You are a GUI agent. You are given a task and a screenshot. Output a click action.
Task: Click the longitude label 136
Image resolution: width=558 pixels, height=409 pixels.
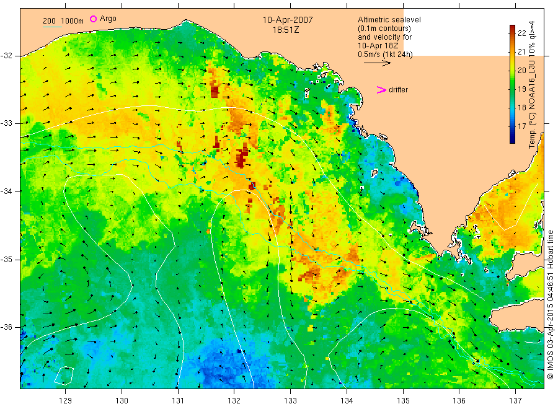click(459, 400)
